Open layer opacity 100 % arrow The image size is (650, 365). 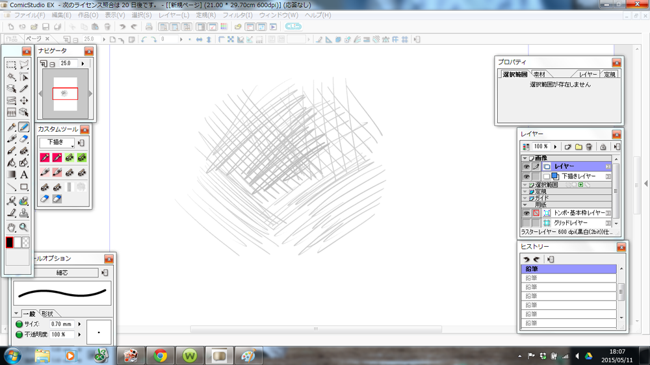coord(555,147)
